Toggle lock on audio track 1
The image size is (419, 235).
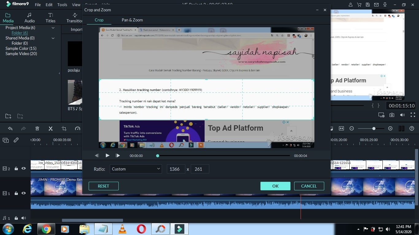(x=16, y=218)
